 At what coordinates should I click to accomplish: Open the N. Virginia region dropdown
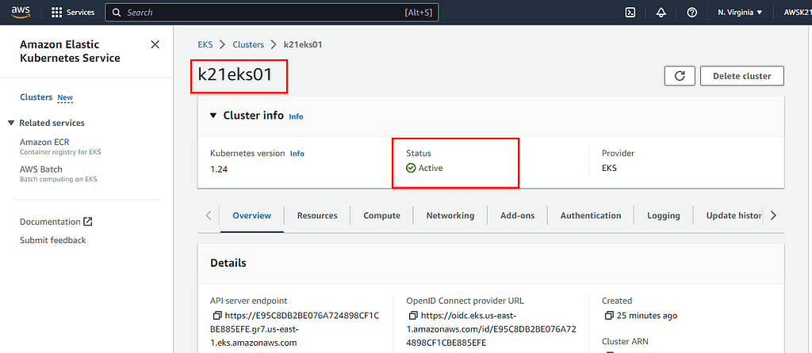740,13
